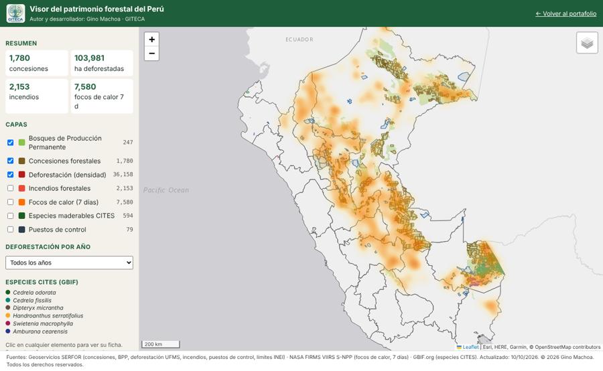The height and width of the screenshot is (371, 603).
Task: Click the ECUADOR map label
Action: pyautogui.click(x=299, y=40)
